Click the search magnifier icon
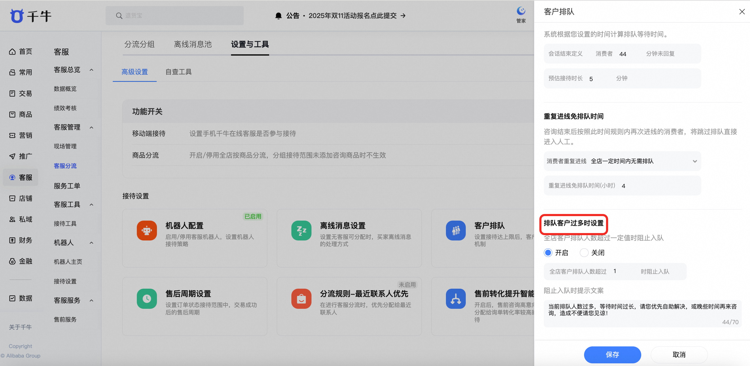Viewport: 750px width, 366px height. [x=119, y=16]
